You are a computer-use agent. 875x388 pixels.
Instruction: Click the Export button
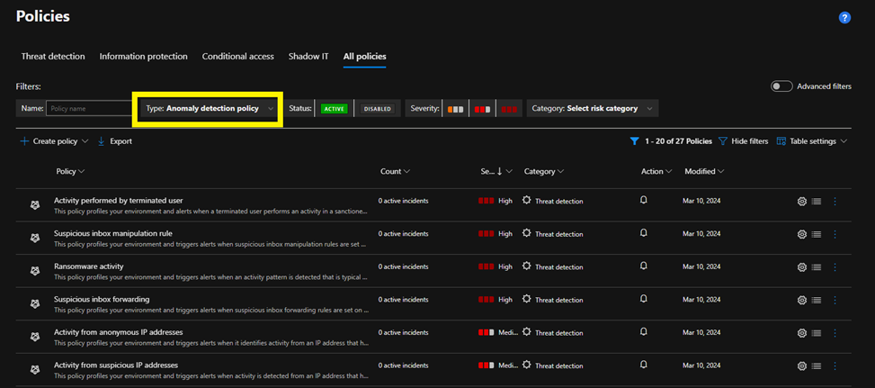(115, 141)
